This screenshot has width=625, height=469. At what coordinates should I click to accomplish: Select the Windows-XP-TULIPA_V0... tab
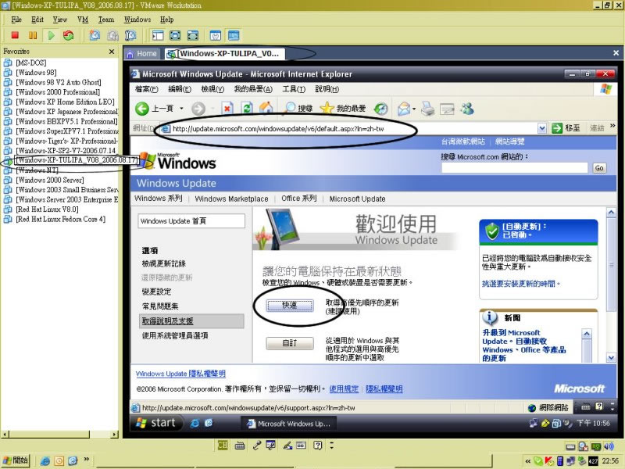(x=225, y=53)
